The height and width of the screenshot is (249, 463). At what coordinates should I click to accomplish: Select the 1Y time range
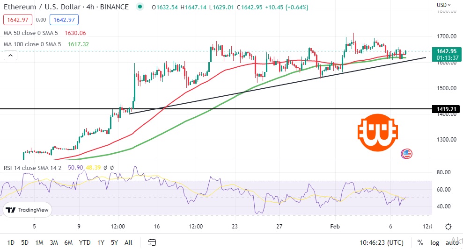(101, 242)
